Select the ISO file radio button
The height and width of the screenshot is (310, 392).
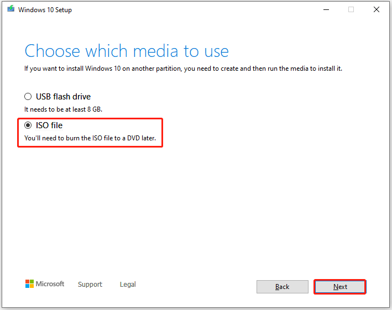click(28, 125)
